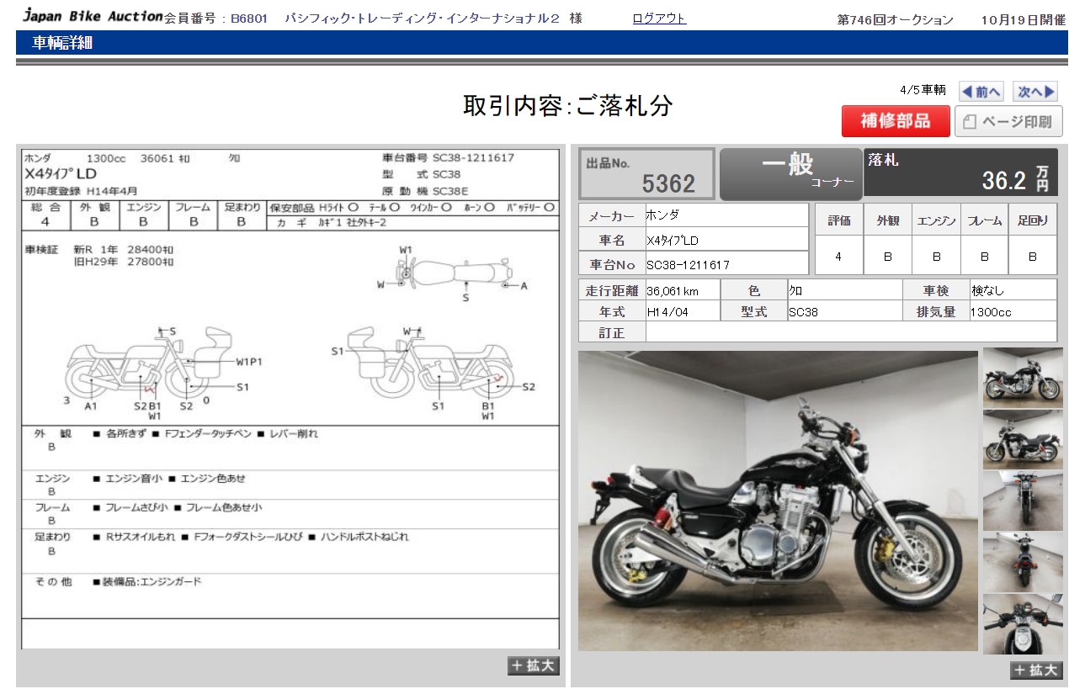Click the winning bid price 36.2
The width and height of the screenshot is (1069, 689).
(x=1004, y=180)
